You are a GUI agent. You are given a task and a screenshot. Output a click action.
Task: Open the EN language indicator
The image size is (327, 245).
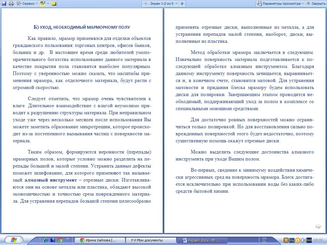click(264, 240)
